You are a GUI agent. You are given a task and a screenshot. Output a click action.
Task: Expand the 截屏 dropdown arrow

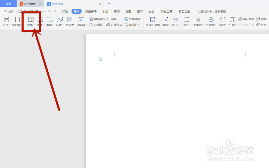coord(53,25)
